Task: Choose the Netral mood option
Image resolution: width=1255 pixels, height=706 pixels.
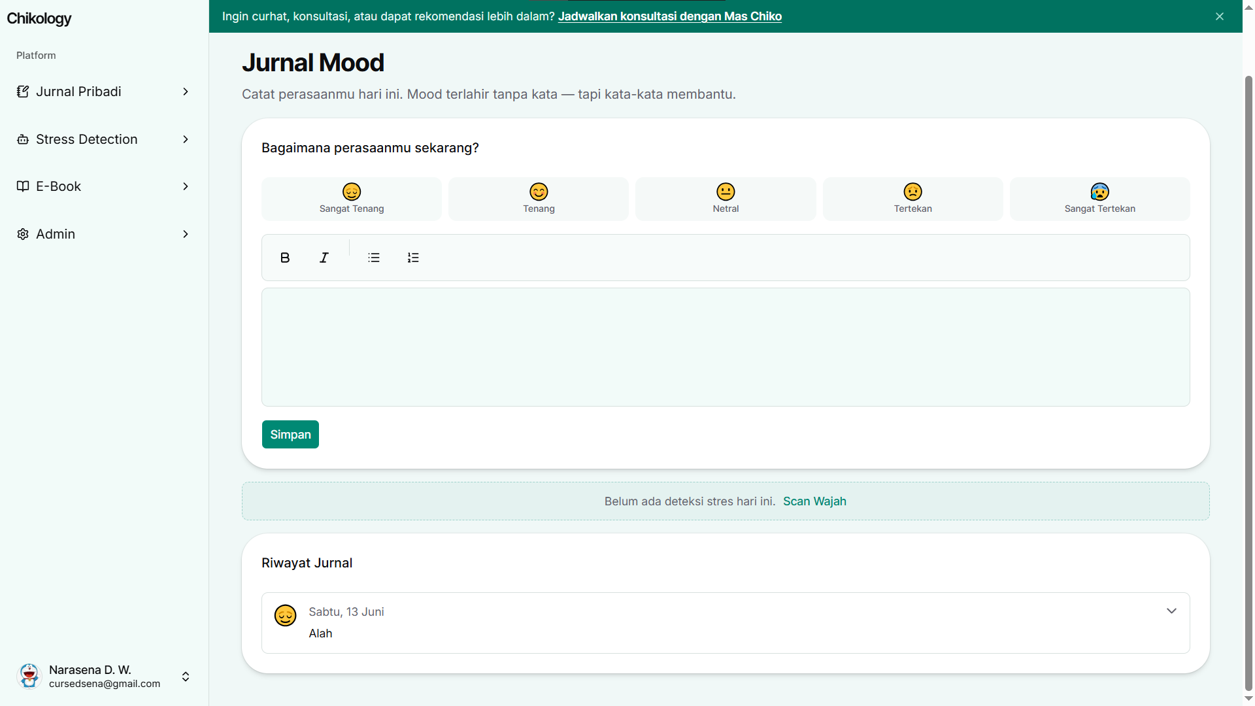Action: click(726, 199)
